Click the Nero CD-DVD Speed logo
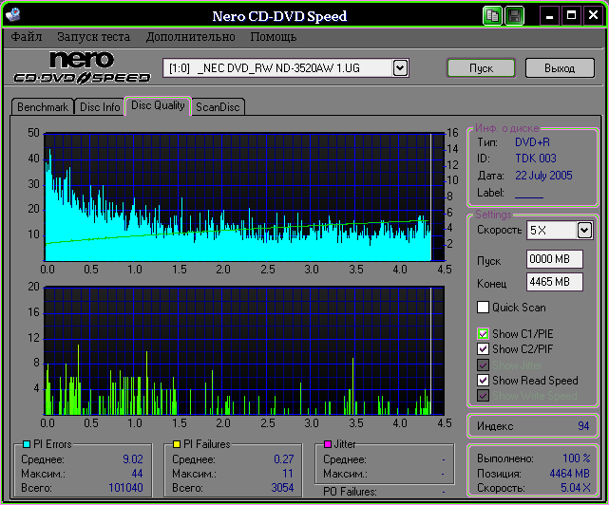This screenshot has width=609, height=505. click(x=81, y=68)
